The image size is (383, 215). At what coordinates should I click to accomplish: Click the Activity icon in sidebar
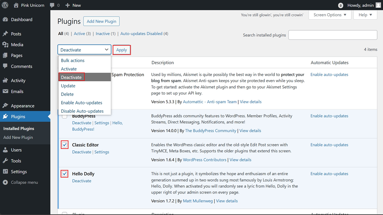(5, 80)
